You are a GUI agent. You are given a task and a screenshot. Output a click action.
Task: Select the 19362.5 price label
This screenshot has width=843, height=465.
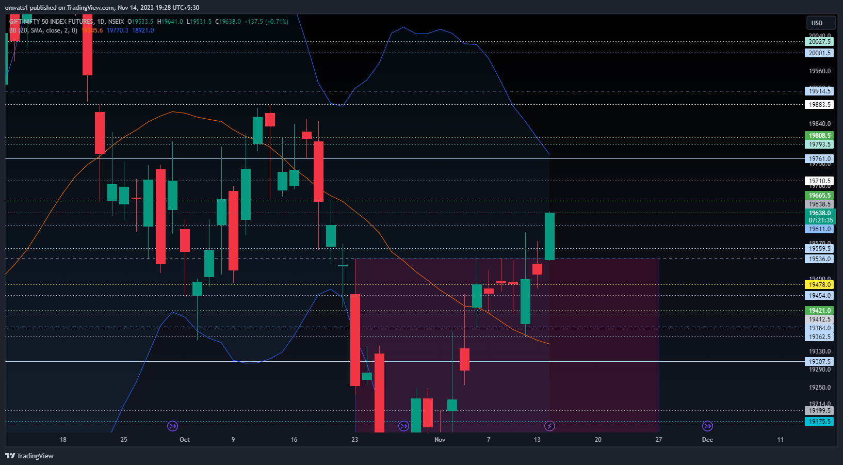coord(819,337)
